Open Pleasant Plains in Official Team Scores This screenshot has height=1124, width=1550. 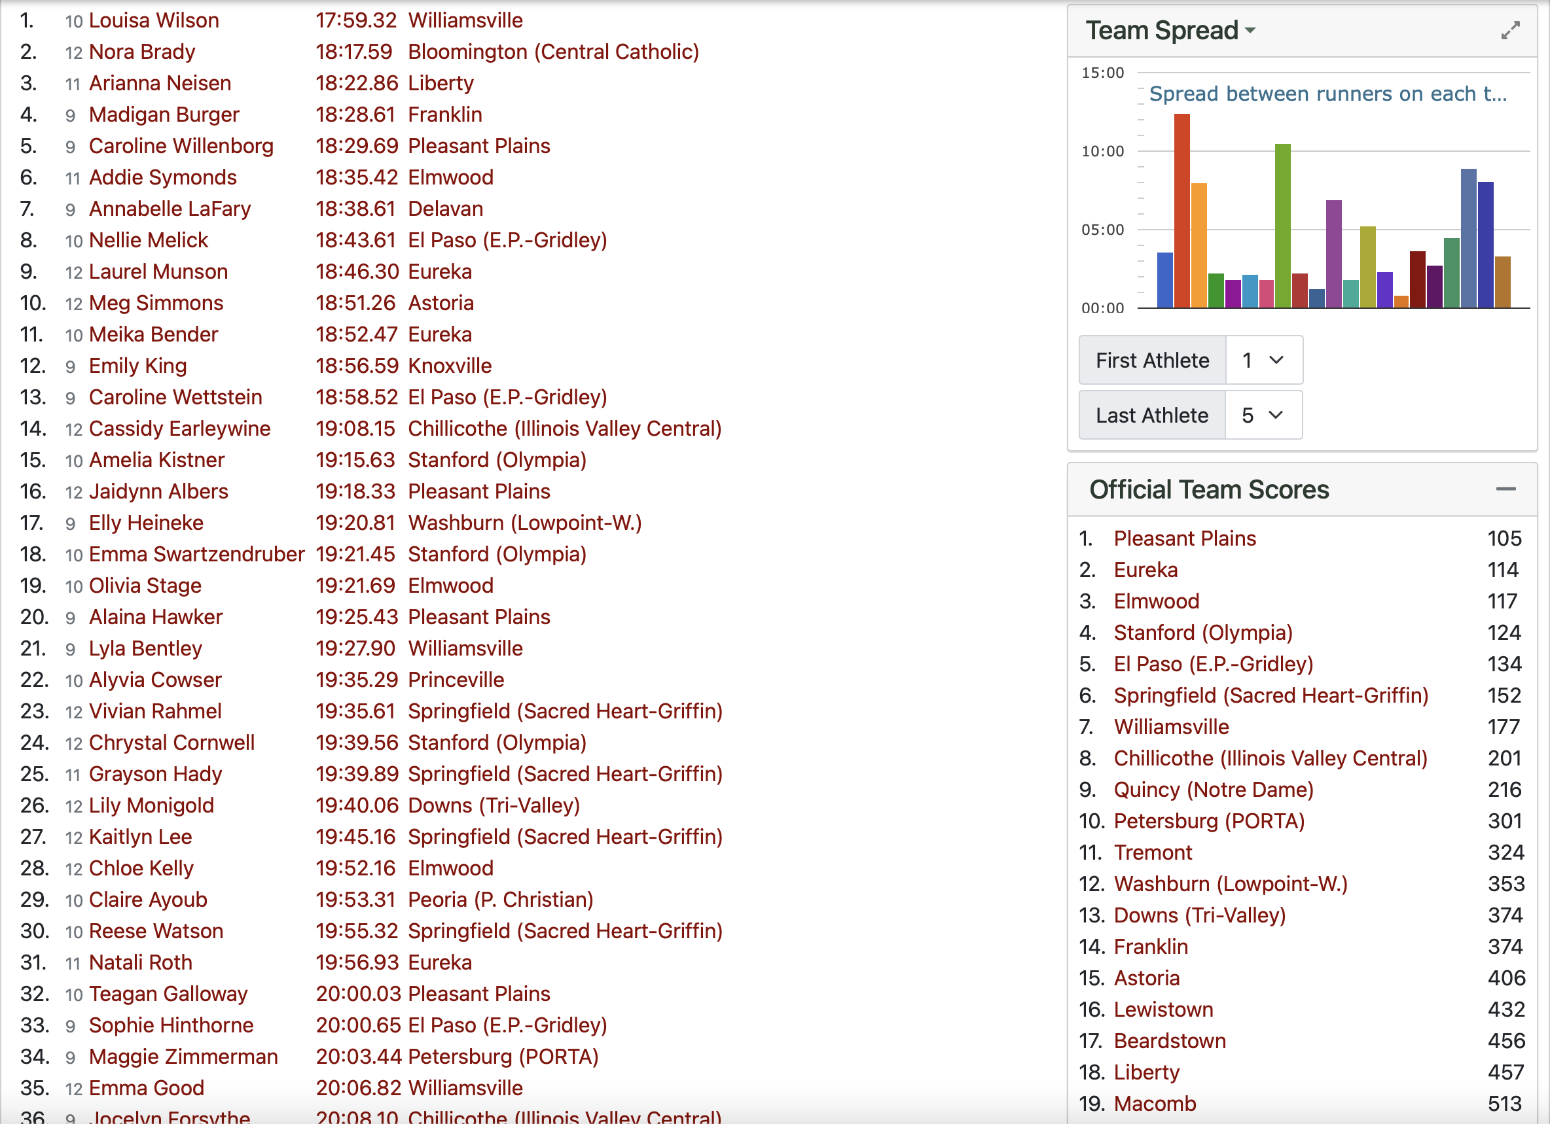(x=1184, y=539)
